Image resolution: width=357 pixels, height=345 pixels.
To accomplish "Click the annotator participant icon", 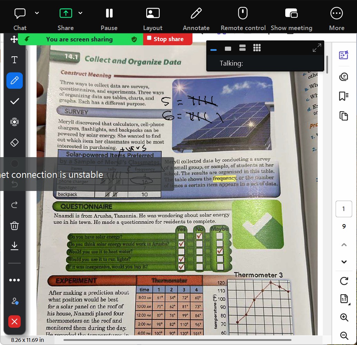I will pos(15,301).
